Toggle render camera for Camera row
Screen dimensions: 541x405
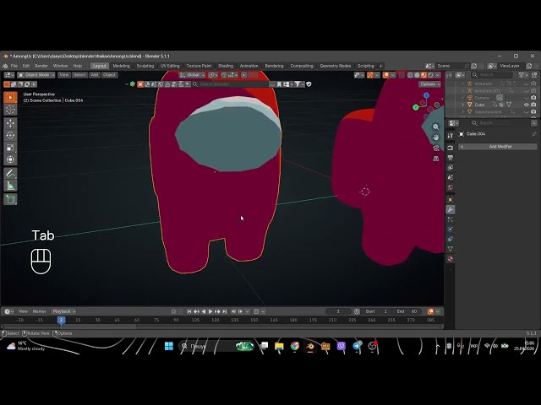(x=533, y=98)
